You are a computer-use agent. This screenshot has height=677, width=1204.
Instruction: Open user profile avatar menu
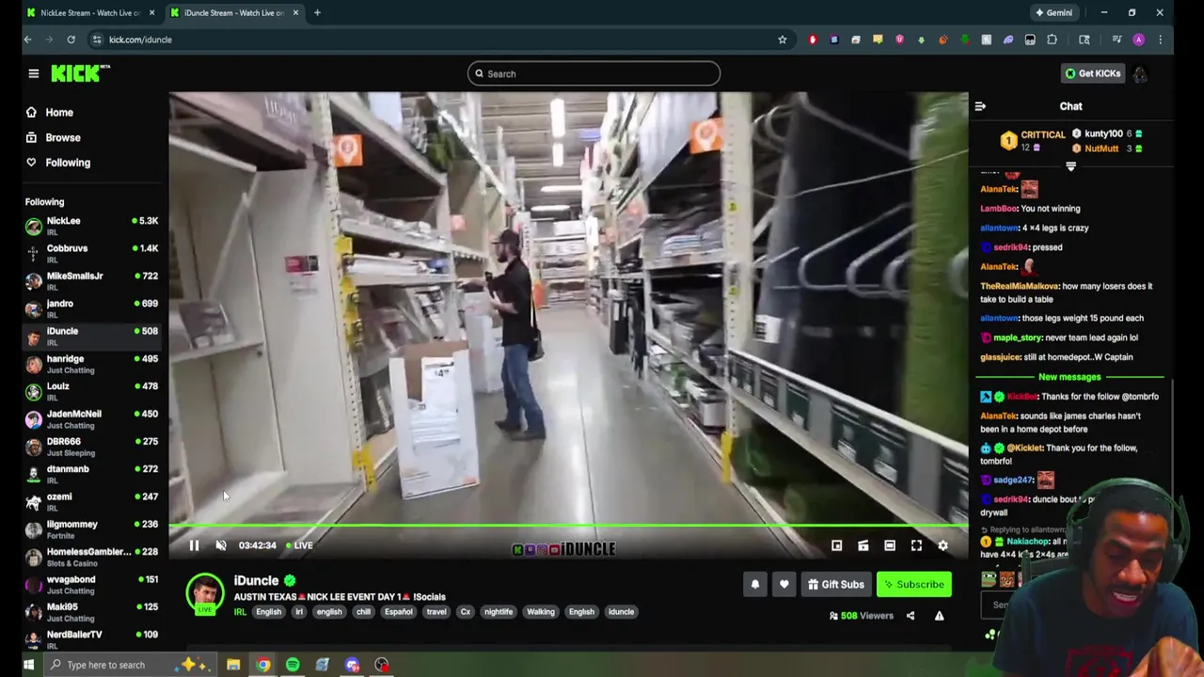pos(1139,73)
